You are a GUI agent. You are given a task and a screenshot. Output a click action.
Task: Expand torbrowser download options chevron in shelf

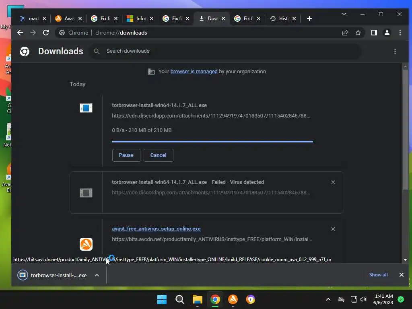[x=97, y=275]
